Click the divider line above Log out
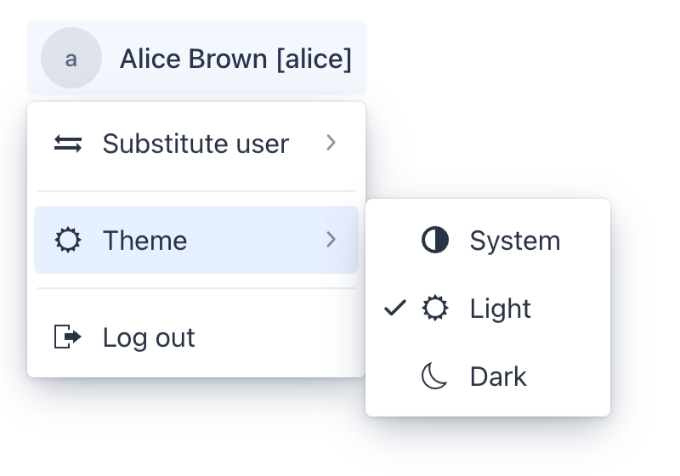 (196, 288)
